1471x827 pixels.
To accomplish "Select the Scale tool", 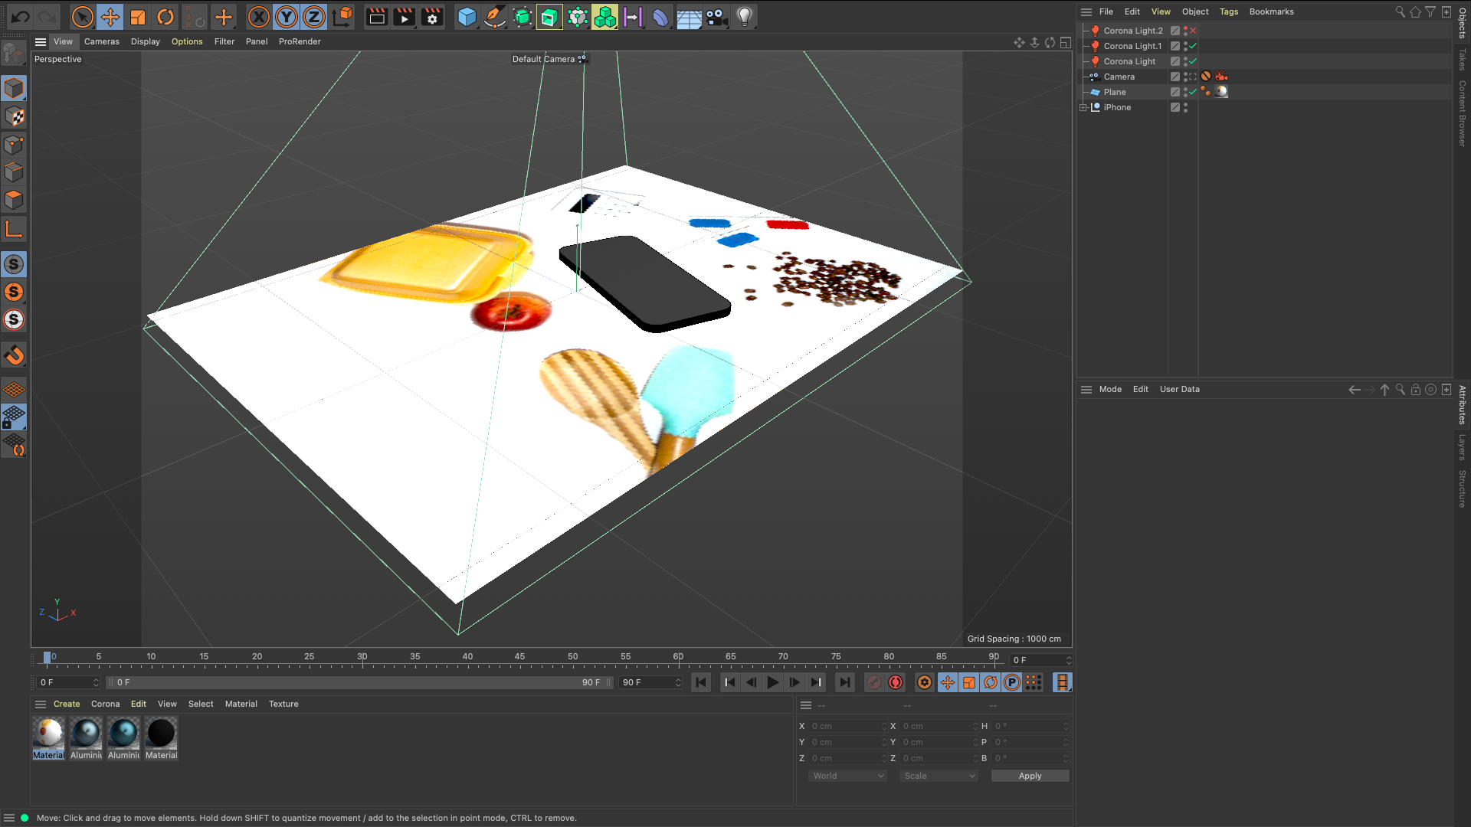I will [x=138, y=17].
